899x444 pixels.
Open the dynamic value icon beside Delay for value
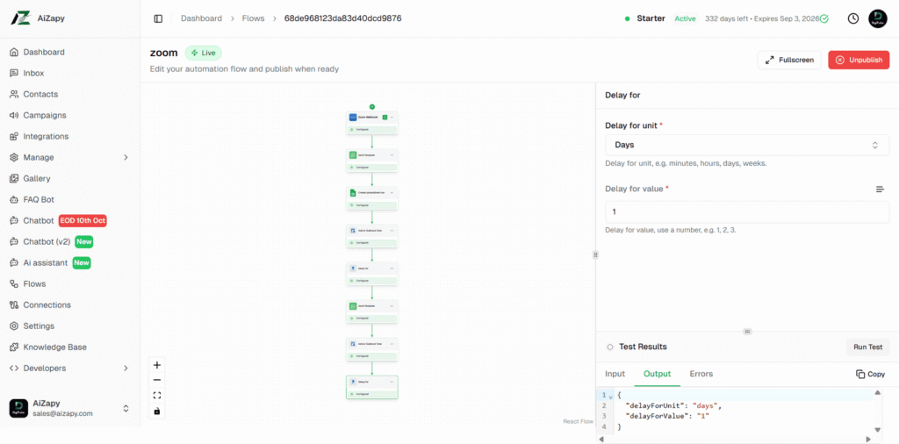pyautogui.click(x=880, y=189)
